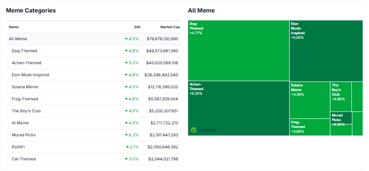This screenshot has width=369, height=171.
Task: Select the Elon Musk-Inspired treemap block
Action: coord(326,51)
